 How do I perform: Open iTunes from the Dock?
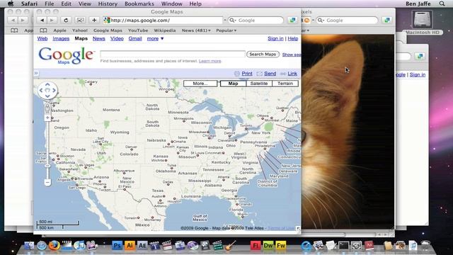79,246
